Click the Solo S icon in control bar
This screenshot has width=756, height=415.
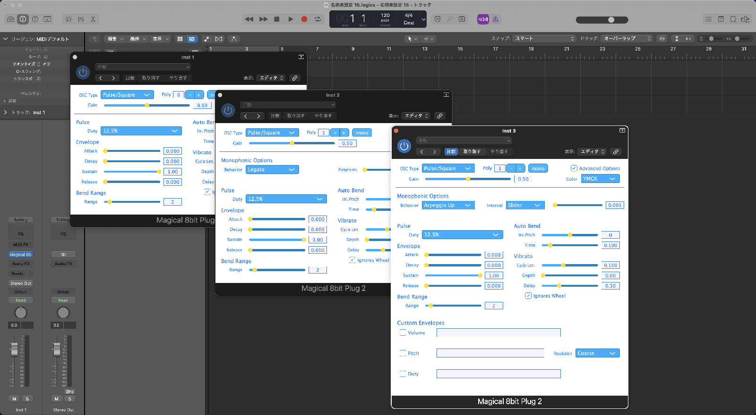(462, 19)
